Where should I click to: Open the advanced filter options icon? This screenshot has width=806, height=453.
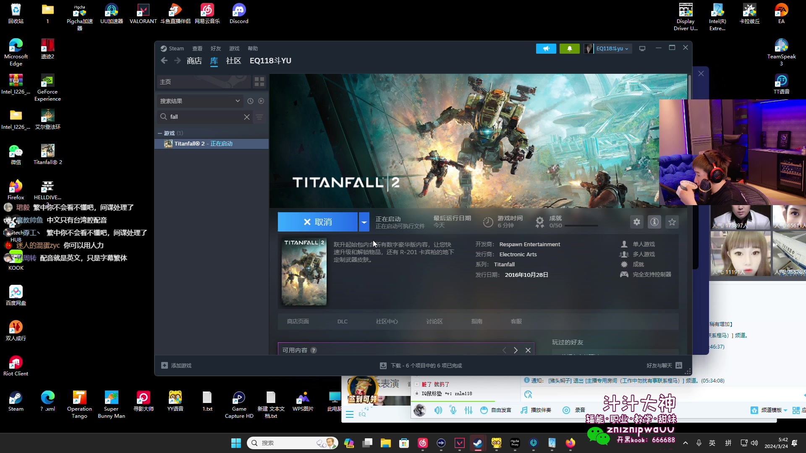260,117
